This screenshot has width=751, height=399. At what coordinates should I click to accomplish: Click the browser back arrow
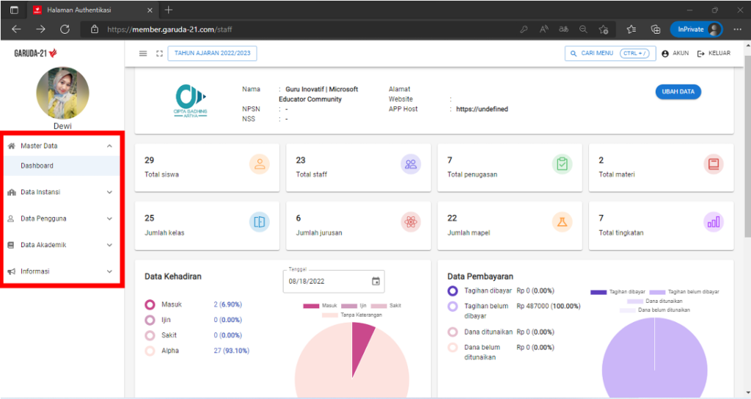point(16,29)
